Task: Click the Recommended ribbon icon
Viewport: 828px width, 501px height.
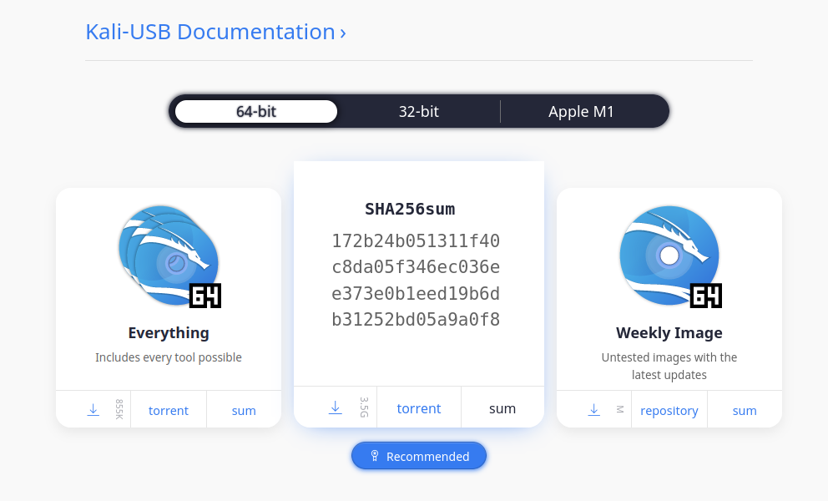Action: pos(375,456)
